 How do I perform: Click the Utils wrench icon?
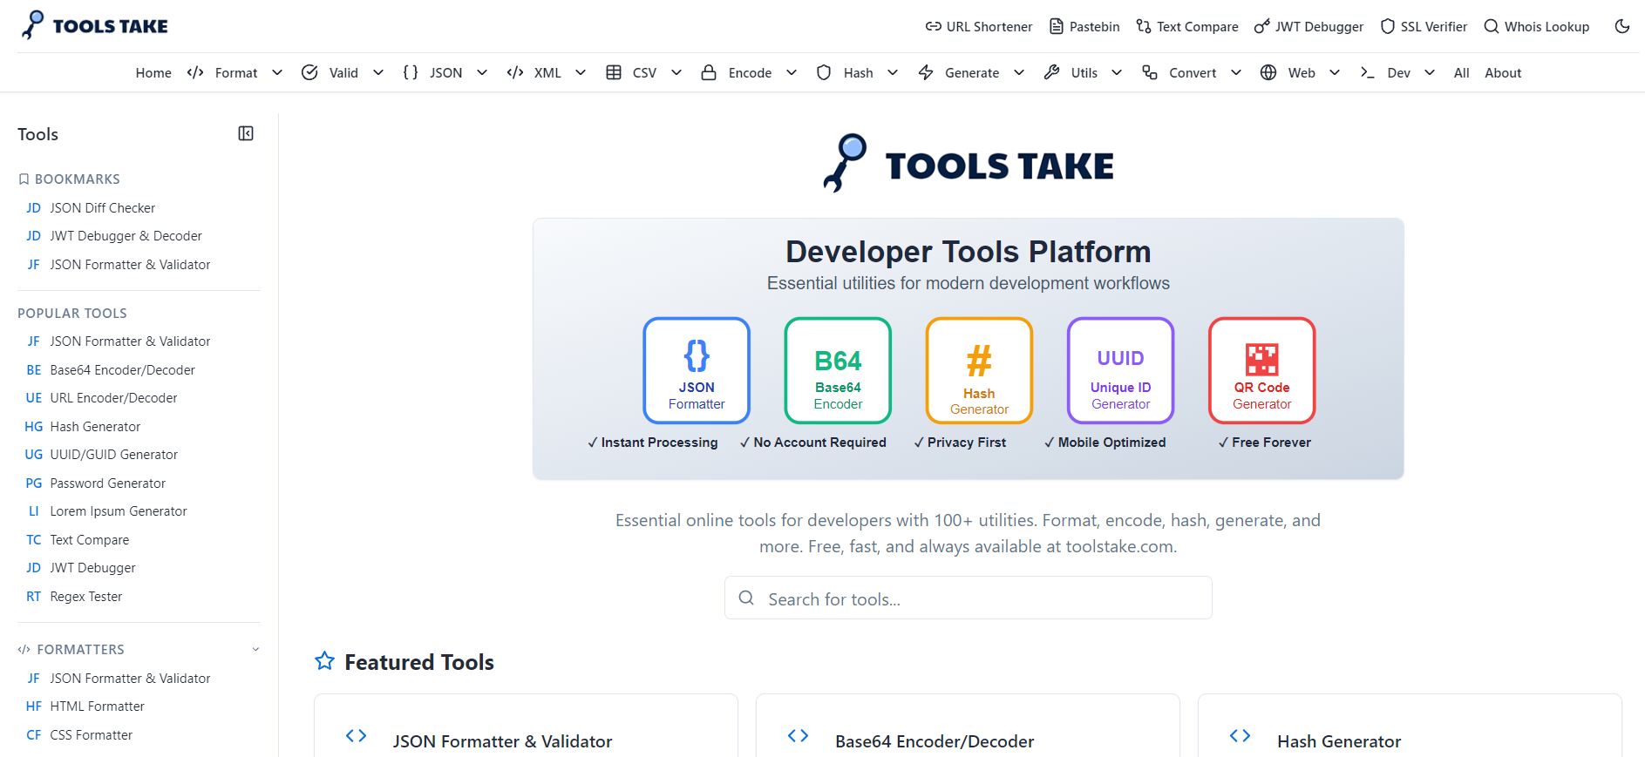click(x=1052, y=72)
